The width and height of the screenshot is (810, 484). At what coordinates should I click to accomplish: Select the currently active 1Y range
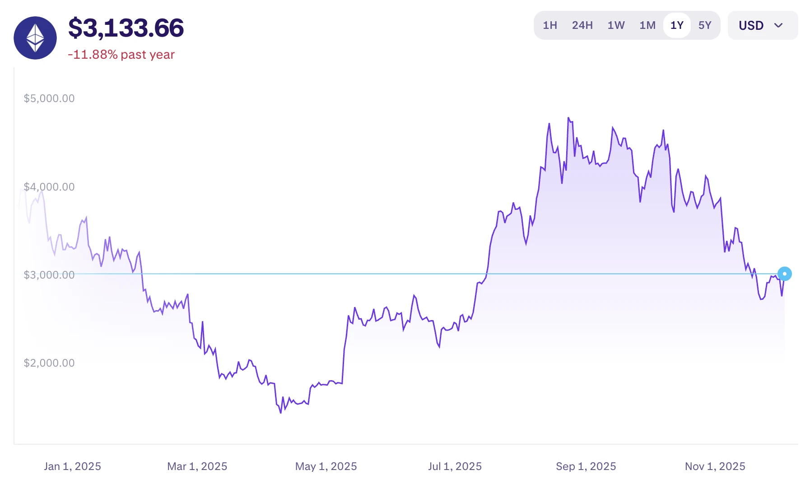point(676,25)
